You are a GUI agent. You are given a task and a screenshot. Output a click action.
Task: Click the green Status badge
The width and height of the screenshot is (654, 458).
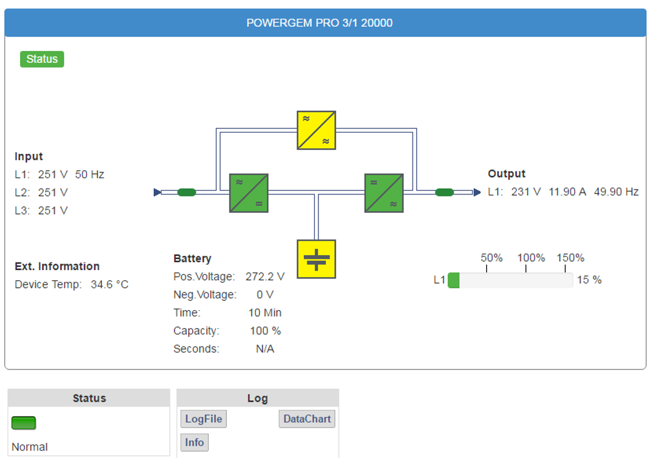coord(42,59)
